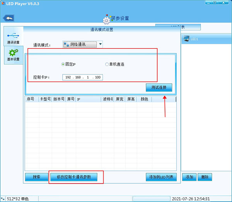Viewport: 232px width, 202px height.
Task: Select the LED1 list entry text
Action: tap(194, 39)
